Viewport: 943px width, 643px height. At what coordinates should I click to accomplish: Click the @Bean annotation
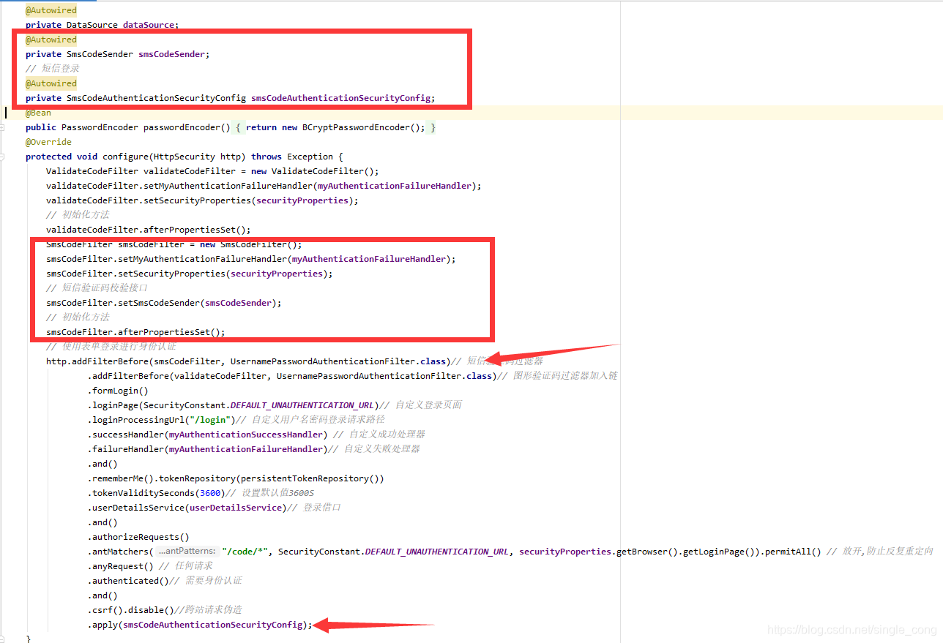39,113
